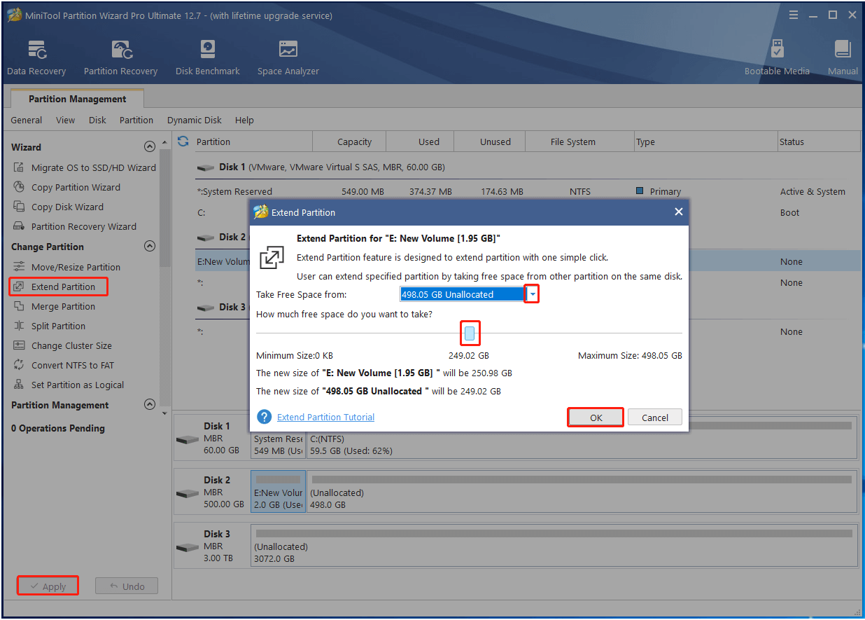Refresh the partition list icon
Screen dimensions: 865x620
[x=183, y=142]
